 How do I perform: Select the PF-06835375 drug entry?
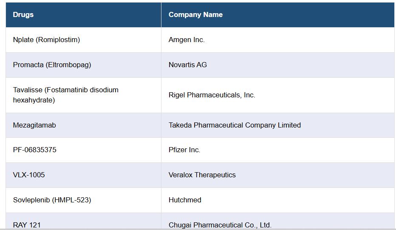click(34, 150)
